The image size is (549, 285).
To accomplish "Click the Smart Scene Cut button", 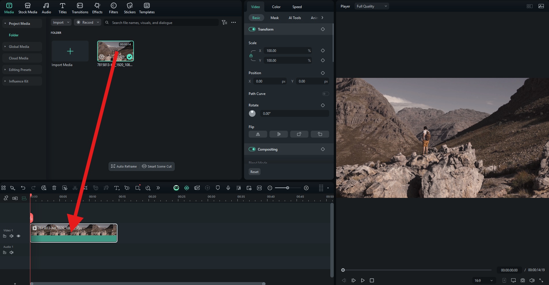I will [157, 166].
